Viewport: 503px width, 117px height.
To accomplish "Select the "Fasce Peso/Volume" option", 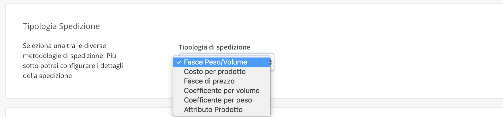I will [x=215, y=62].
